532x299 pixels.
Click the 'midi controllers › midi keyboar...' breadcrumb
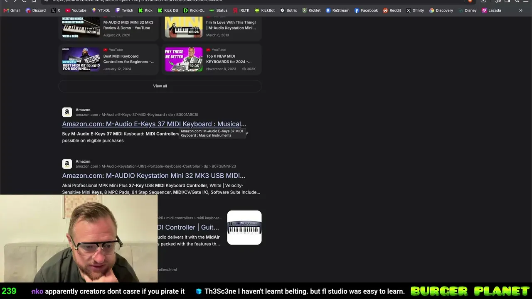coord(190,218)
